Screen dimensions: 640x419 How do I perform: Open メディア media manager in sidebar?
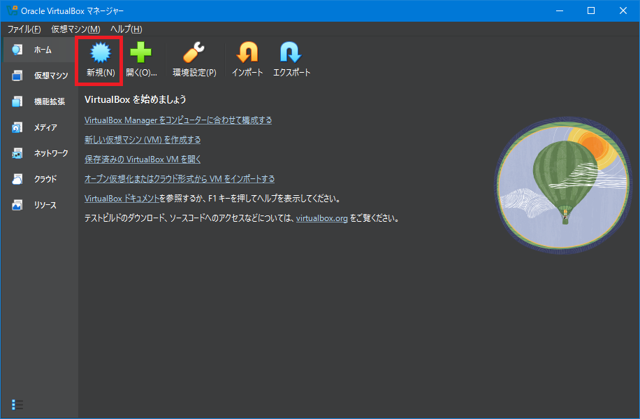(40, 127)
